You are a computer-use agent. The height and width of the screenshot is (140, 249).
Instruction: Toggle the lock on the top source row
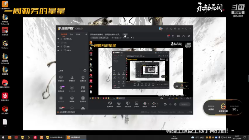point(61,39)
